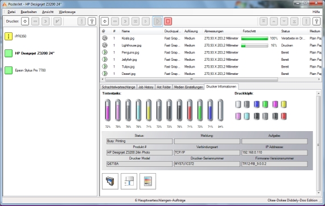Click left arrow of job list horizontal scrollbar
Image resolution: width=325 pixels, height=206 pixels.
click(102, 79)
